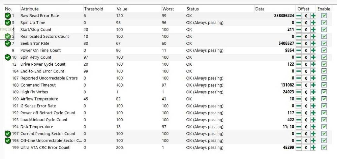This screenshot has height=159, width=337.
Task: Sort by the Attribute column header
Action: [30, 9]
